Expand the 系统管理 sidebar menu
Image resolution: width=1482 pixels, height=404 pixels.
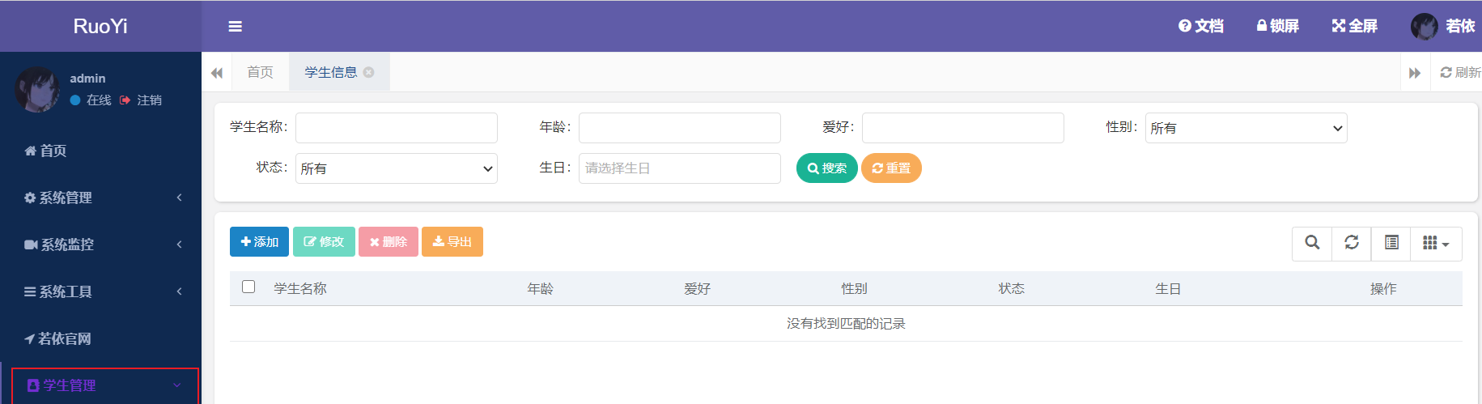pyautogui.click(x=100, y=198)
